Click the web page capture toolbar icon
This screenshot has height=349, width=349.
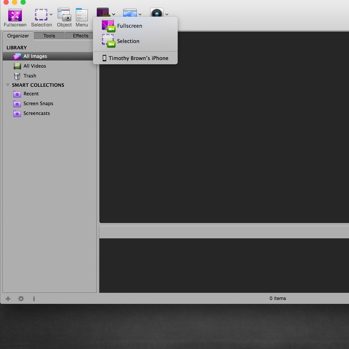(x=130, y=13)
